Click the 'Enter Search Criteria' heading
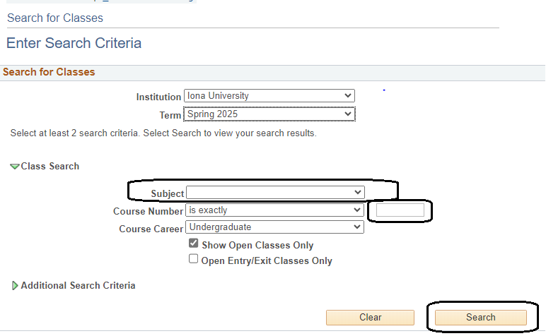This screenshot has width=546, height=336. tap(74, 44)
